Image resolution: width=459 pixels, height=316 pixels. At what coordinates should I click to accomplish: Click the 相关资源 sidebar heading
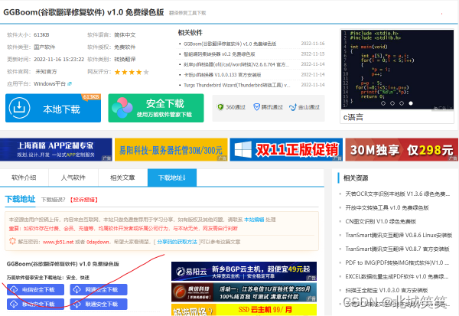[x=356, y=178]
